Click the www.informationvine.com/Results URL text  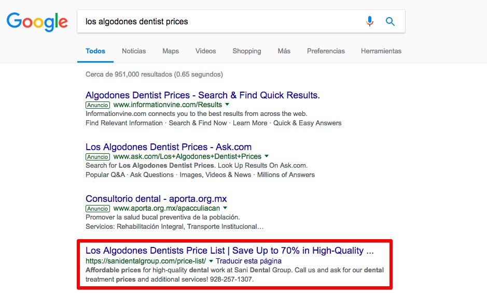(168, 105)
